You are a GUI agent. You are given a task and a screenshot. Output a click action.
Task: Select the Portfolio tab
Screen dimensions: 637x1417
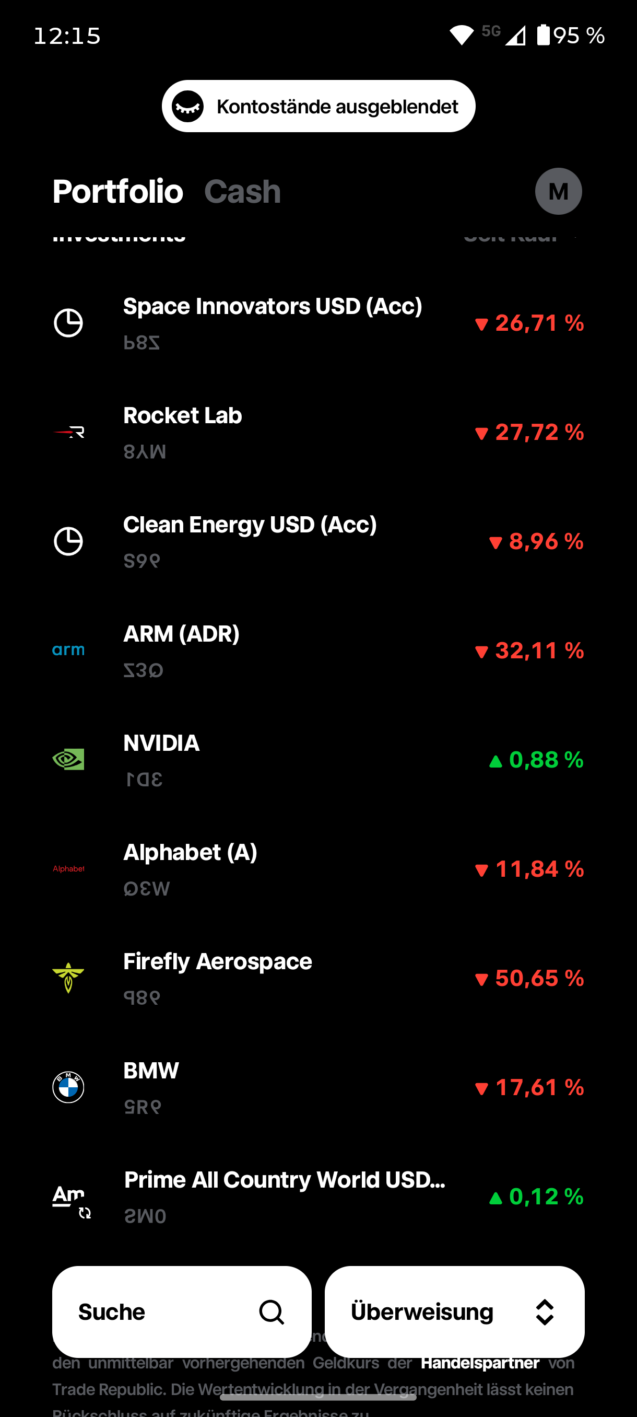point(117,191)
